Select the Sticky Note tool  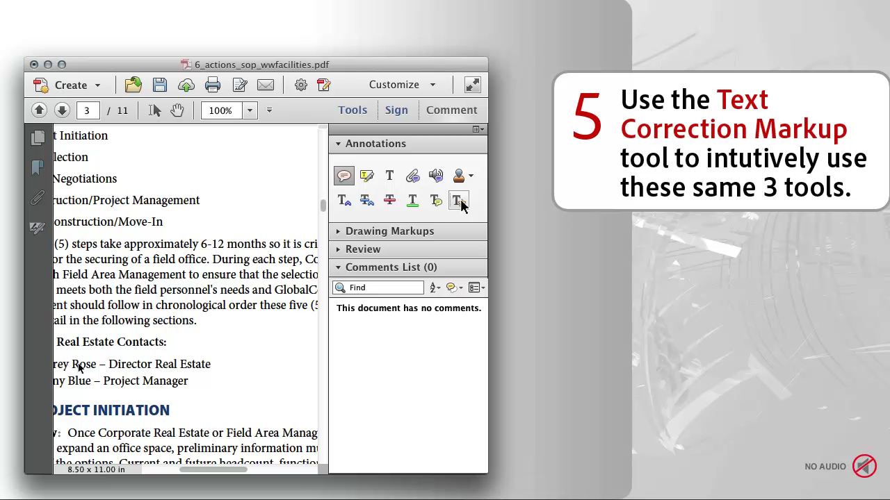344,176
